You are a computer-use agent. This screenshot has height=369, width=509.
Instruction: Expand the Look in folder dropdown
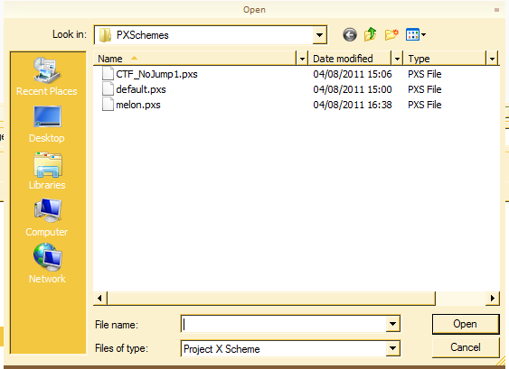tap(319, 35)
